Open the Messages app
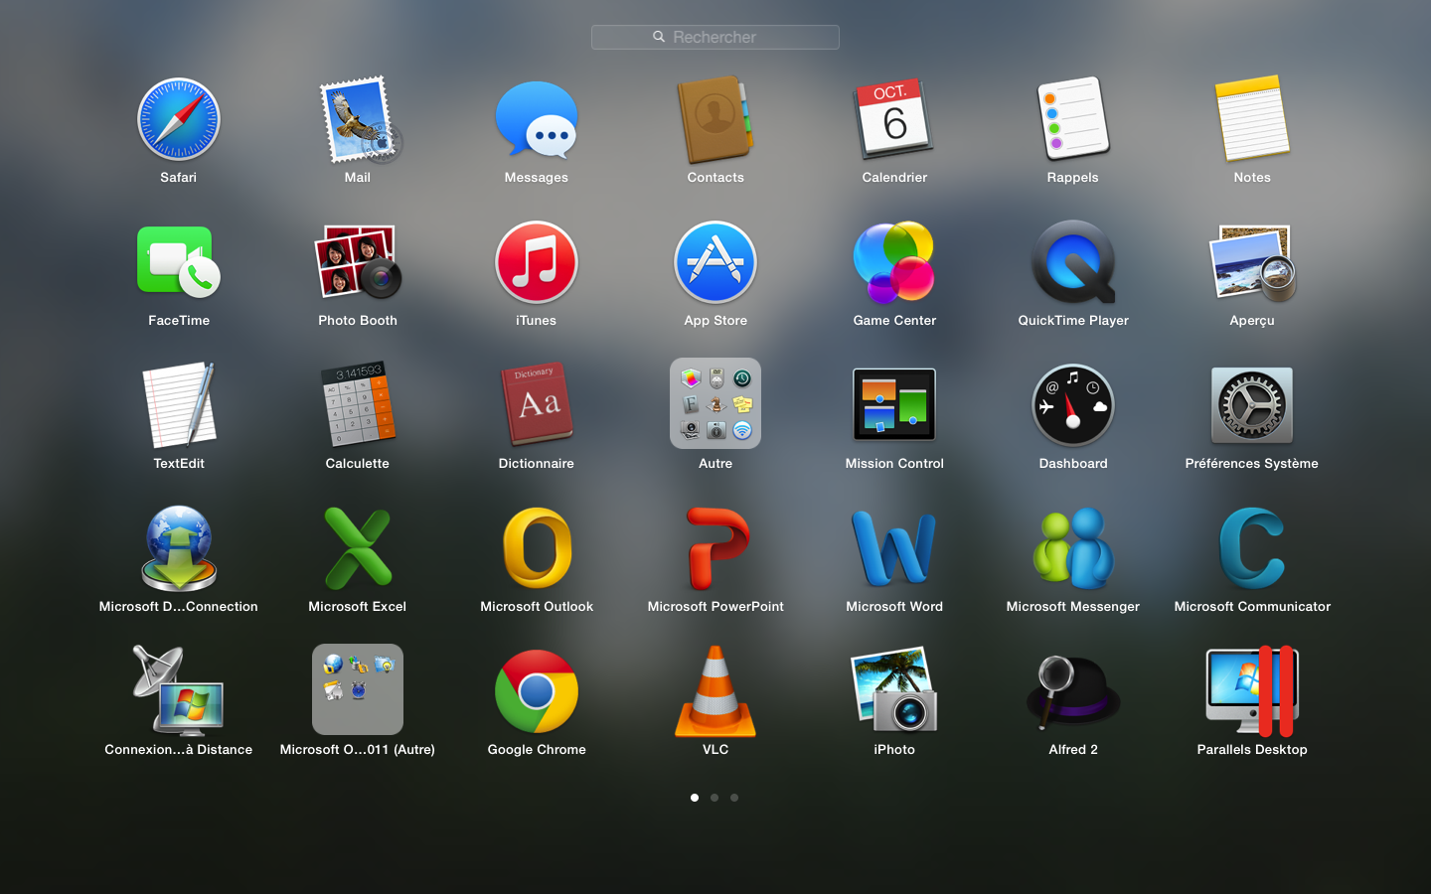This screenshot has height=894, width=1431. 537,120
